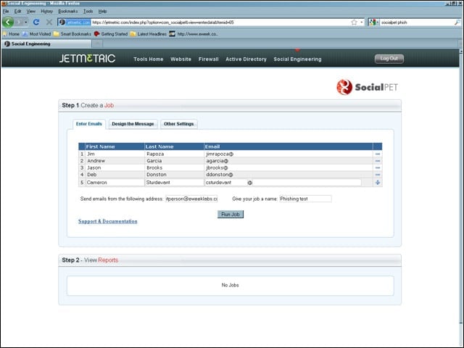Click the vertical page scrollbar
The image size is (464, 348).
[x=461, y=186]
